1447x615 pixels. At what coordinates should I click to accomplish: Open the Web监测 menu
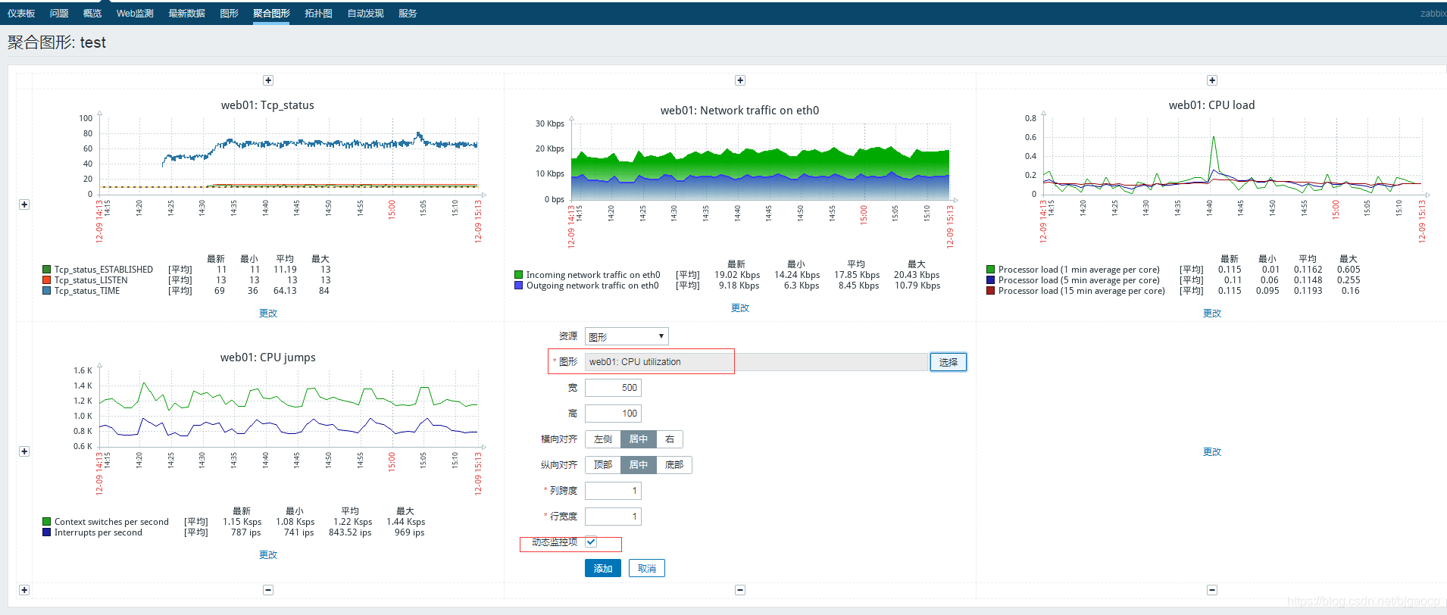[135, 14]
